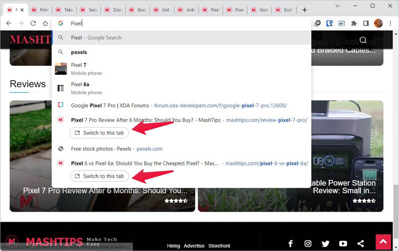399x251 pixels.
Task: Open the Facebook footer icon
Action: coord(290,244)
